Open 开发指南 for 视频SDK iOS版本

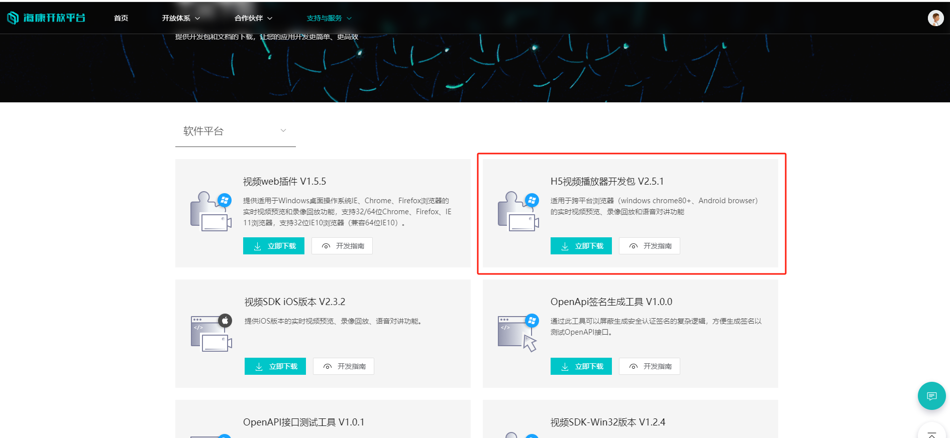pyautogui.click(x=344, y=366)
